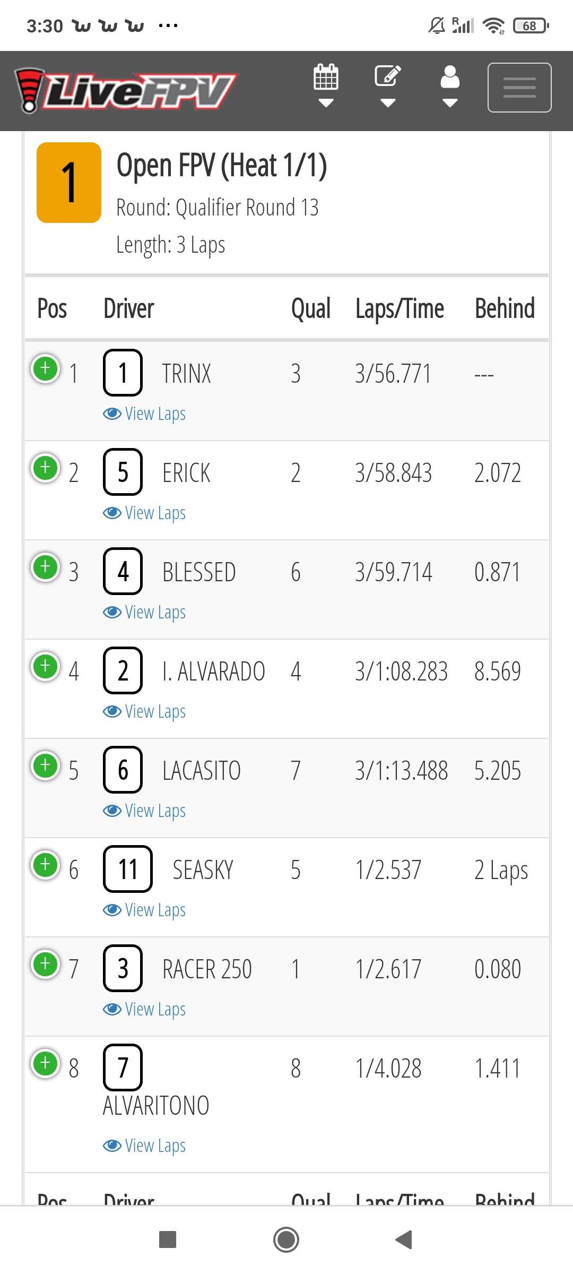Open the hamburger navigation menu
This screenshot has height=1274, width=573.
pos(519,88)
